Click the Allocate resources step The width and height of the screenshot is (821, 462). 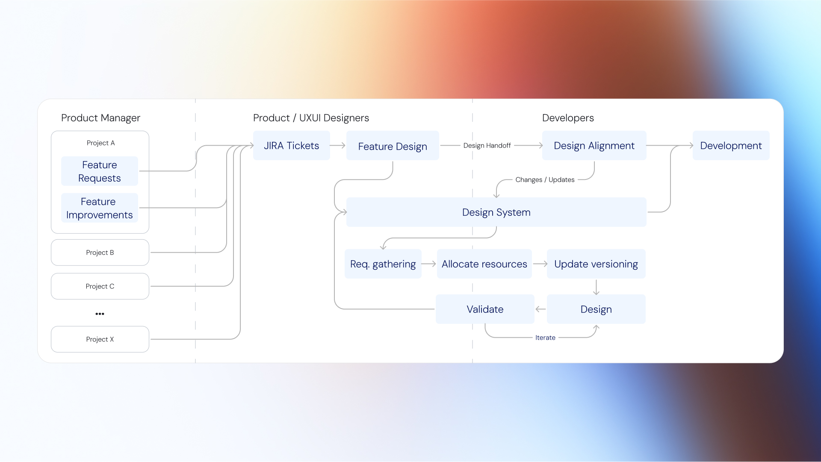click(484, 264)
